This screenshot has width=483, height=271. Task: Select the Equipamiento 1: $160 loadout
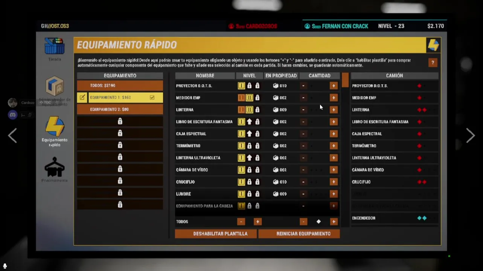(126, 97)
